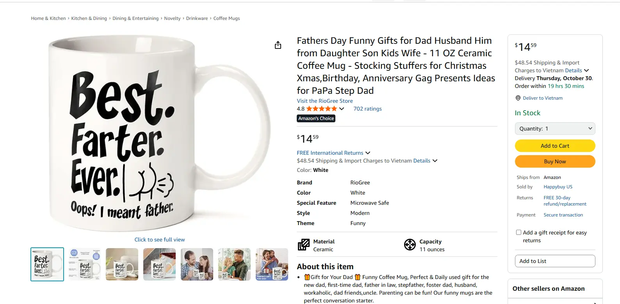
Task: Click the Add to Cart button
Action: tap(555, 145)
